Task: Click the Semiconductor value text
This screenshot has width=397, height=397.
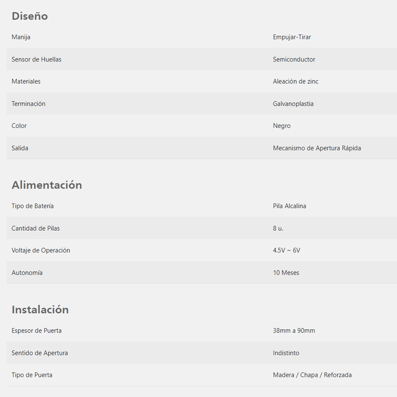Action: coord(294,59)
